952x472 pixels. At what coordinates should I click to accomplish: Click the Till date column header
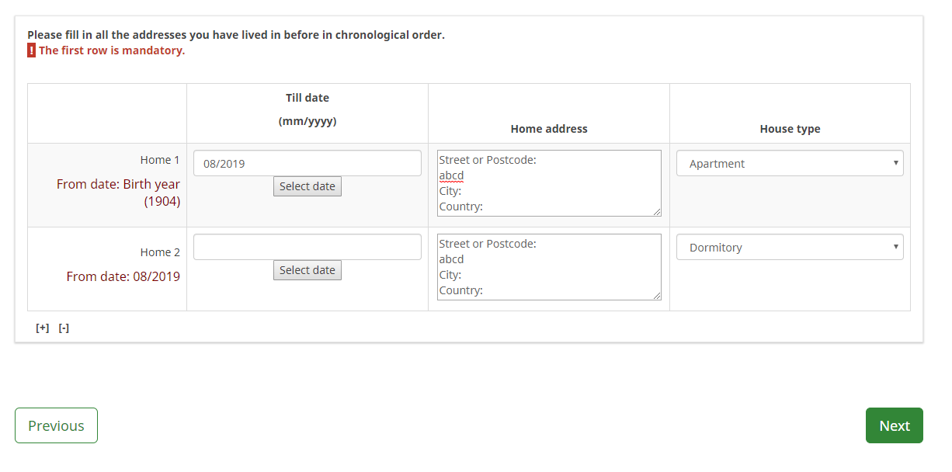pyautogui.click(x=307, y=99)
